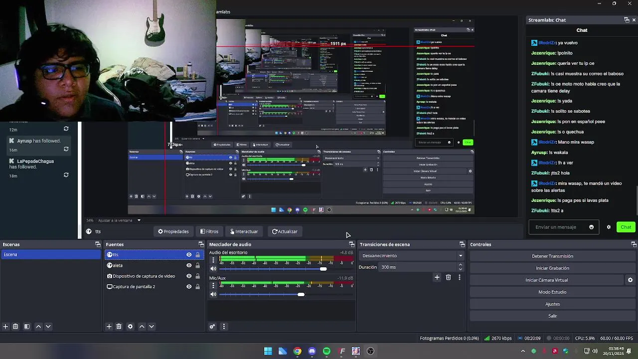638x359 pixels.
Task: Open Discord from the taskbar
Action: [312, 351]
